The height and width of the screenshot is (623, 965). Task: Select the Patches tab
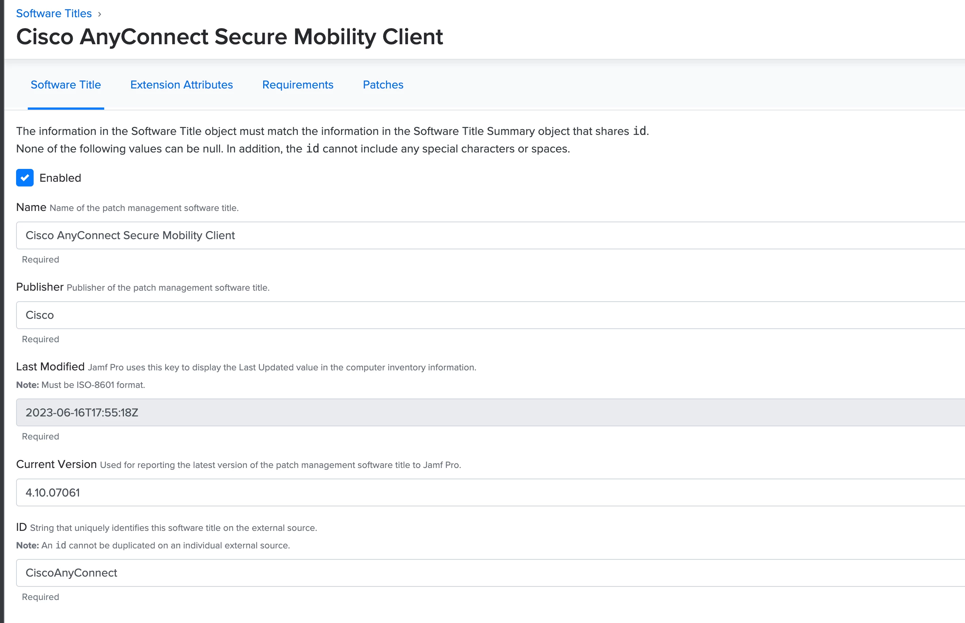383,84
